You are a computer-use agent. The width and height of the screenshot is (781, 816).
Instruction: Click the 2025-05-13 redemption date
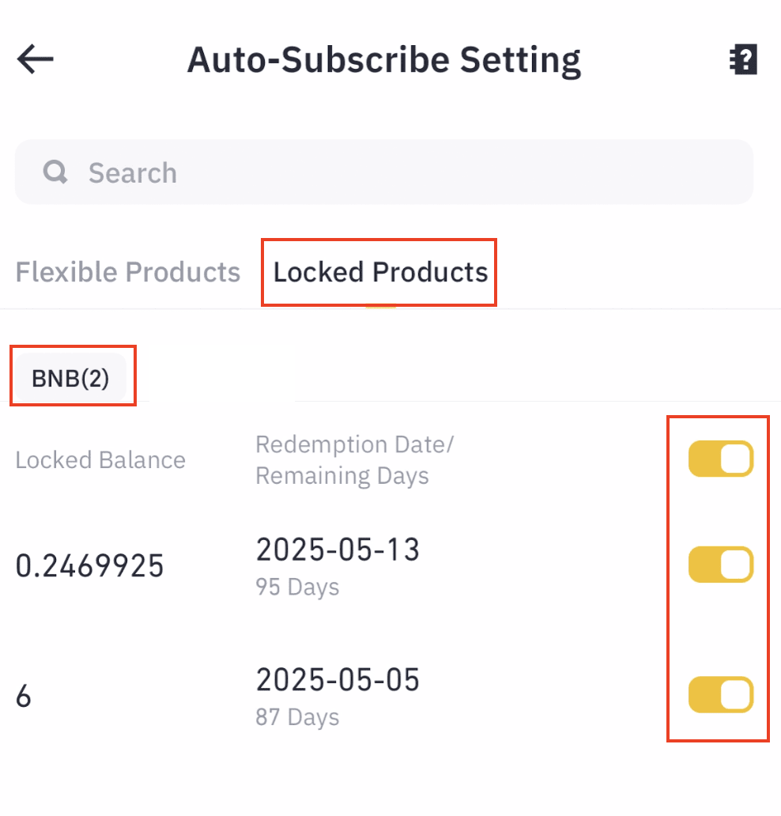[338, 550]
